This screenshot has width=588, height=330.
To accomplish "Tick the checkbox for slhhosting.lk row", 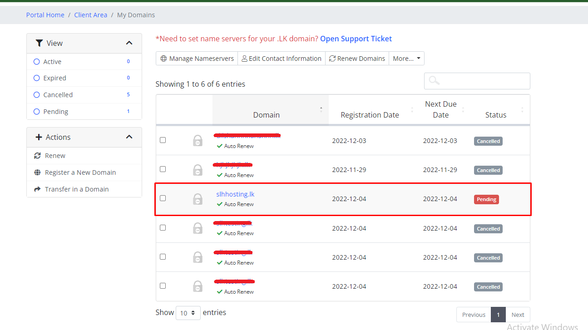I will [163, 198].
